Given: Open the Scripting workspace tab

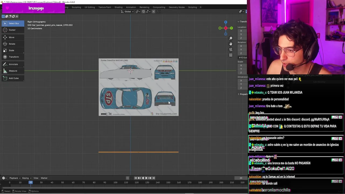Looking at the screenshot, I should coord(192,7).
